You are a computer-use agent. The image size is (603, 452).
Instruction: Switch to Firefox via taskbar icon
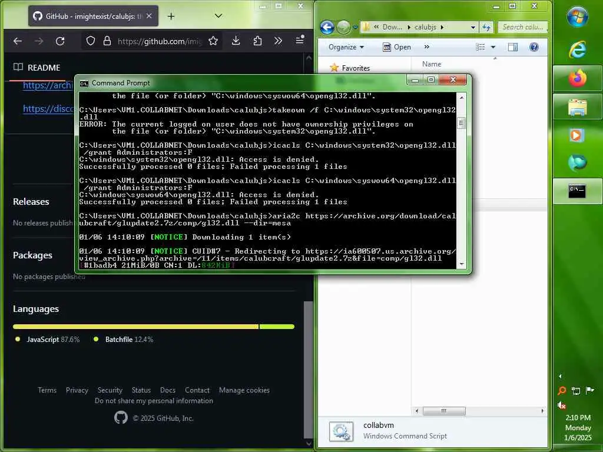point(577,78)
